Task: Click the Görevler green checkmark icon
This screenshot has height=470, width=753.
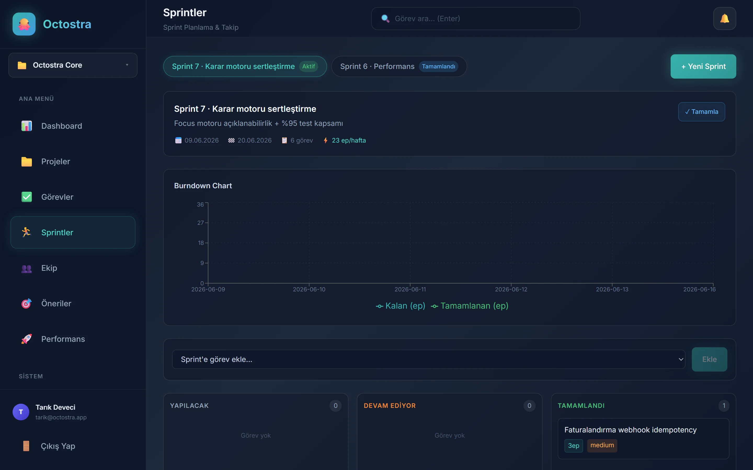Action: click(26, 197)
